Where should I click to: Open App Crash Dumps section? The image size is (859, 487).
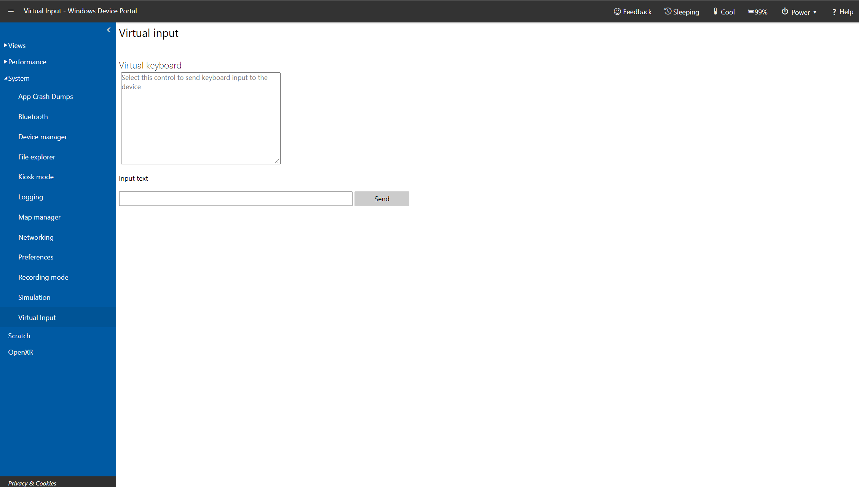click(x=45, y=96)
